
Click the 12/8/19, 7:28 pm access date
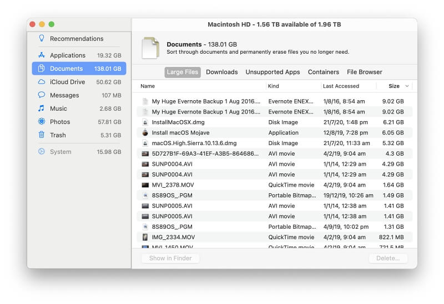pos(345,132)
